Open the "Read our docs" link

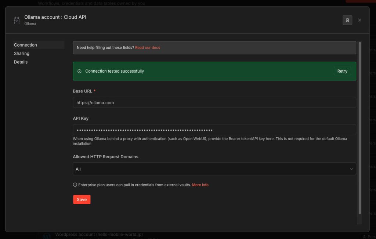pyautogui.click(x=148, y=48)
